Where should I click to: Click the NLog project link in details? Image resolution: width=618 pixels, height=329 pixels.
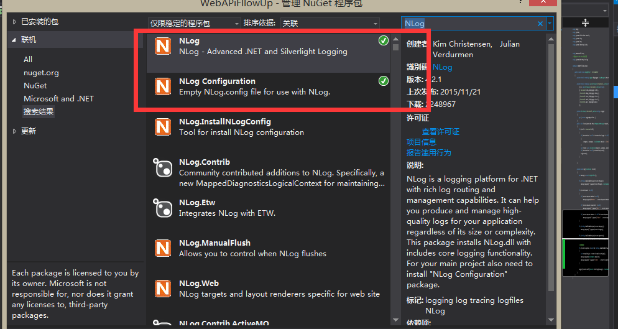pos(442,67)
